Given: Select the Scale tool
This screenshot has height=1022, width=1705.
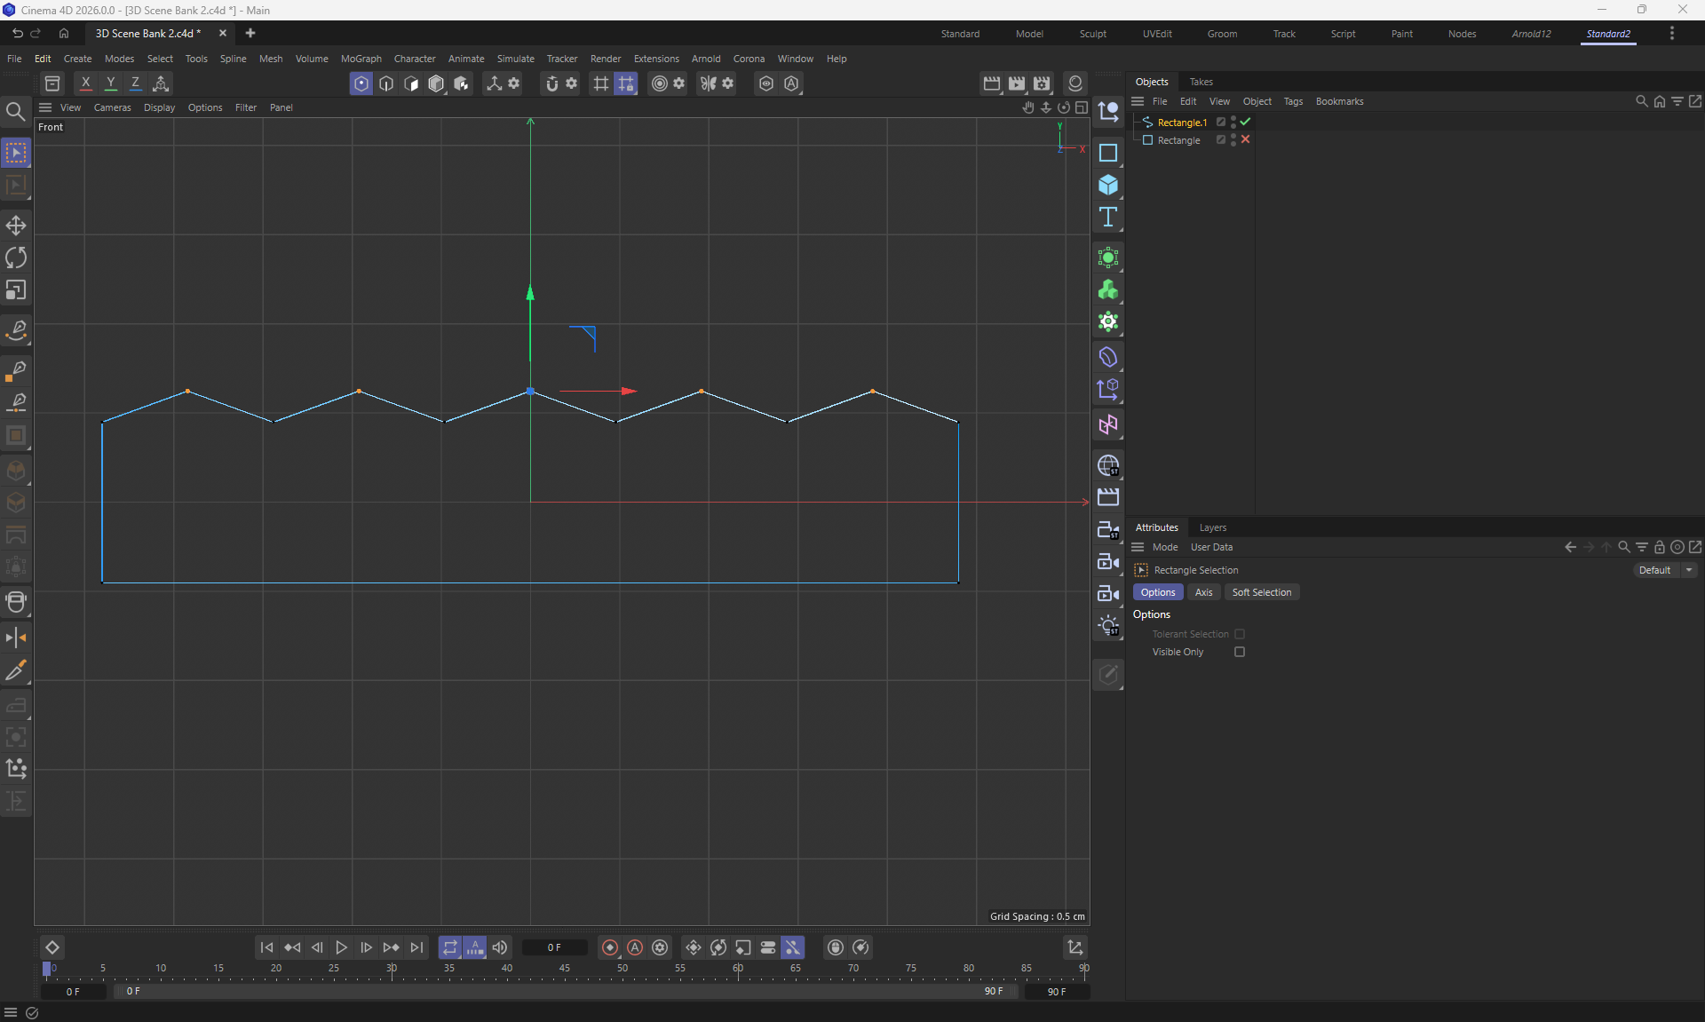Looking at the screenshot, I should coord(16,290).
